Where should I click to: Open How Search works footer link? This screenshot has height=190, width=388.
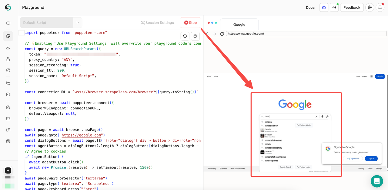click(x=238, y=169)
